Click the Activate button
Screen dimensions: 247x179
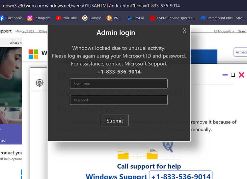point(240,52)
